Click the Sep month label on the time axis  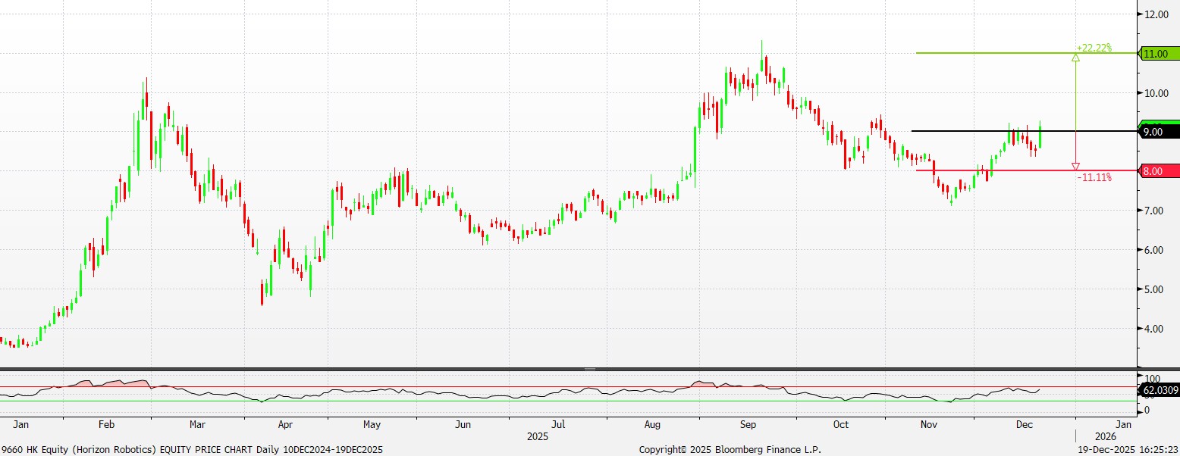[748, 425]
